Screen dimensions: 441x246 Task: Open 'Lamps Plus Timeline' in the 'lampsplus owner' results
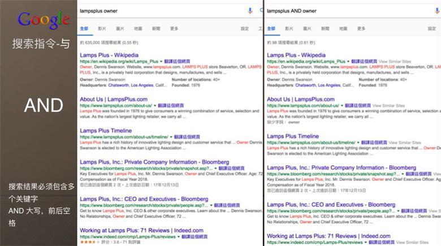coord(106,131)
